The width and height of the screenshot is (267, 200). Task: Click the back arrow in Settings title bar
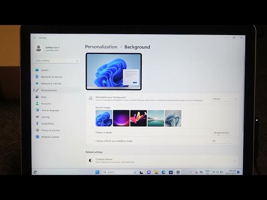tap(35, 38)
